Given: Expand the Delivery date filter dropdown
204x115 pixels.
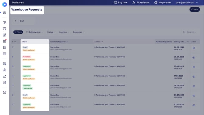Looking at the screenshot, I should tap(35, 32).
